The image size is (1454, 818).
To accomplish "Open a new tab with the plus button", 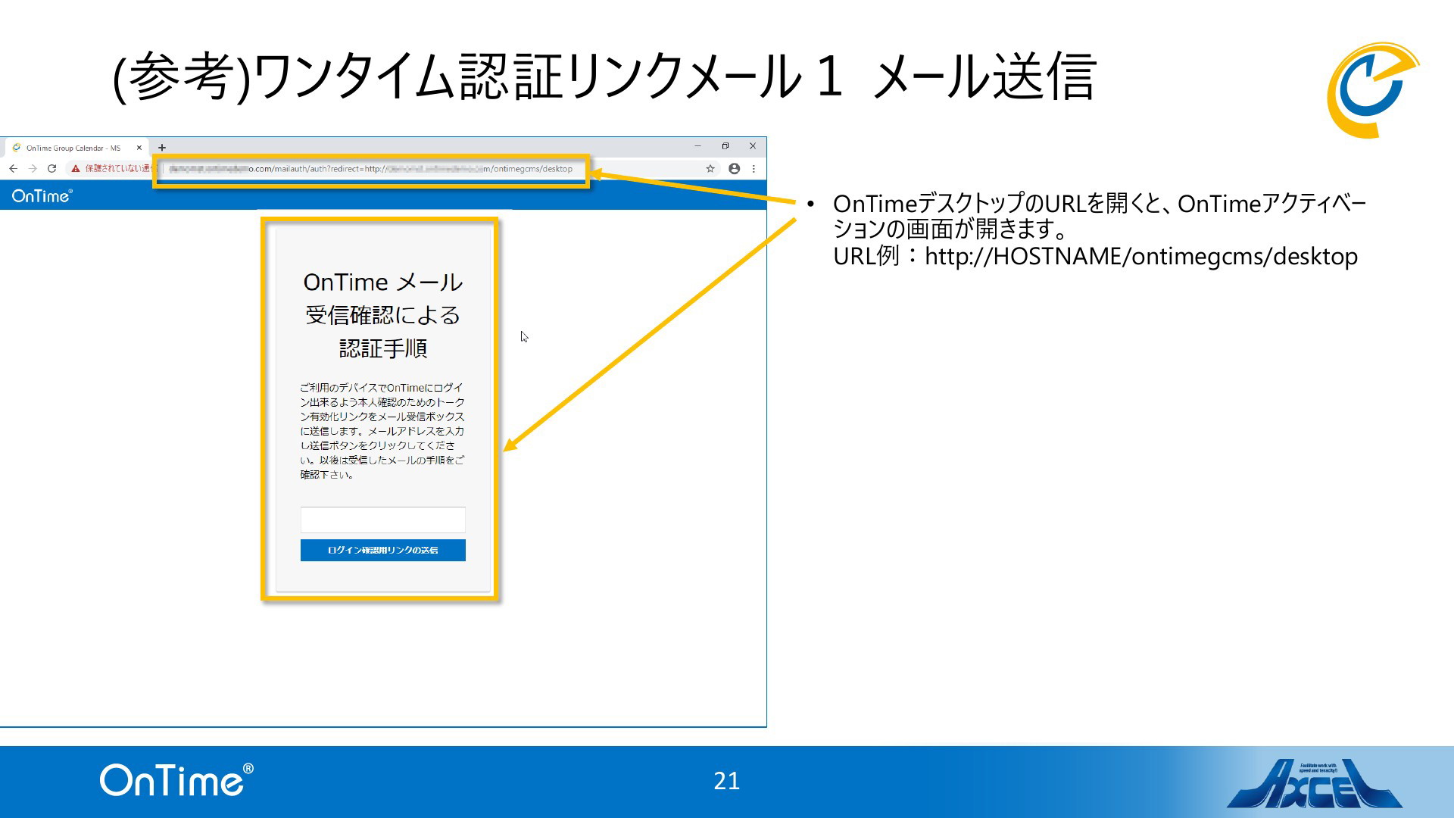I will 162,148.
